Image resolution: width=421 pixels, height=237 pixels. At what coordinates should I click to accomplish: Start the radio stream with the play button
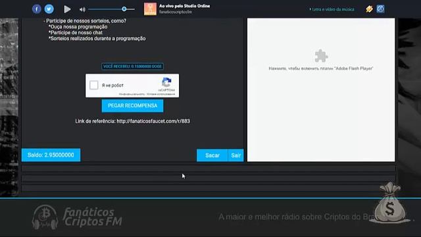67,9
